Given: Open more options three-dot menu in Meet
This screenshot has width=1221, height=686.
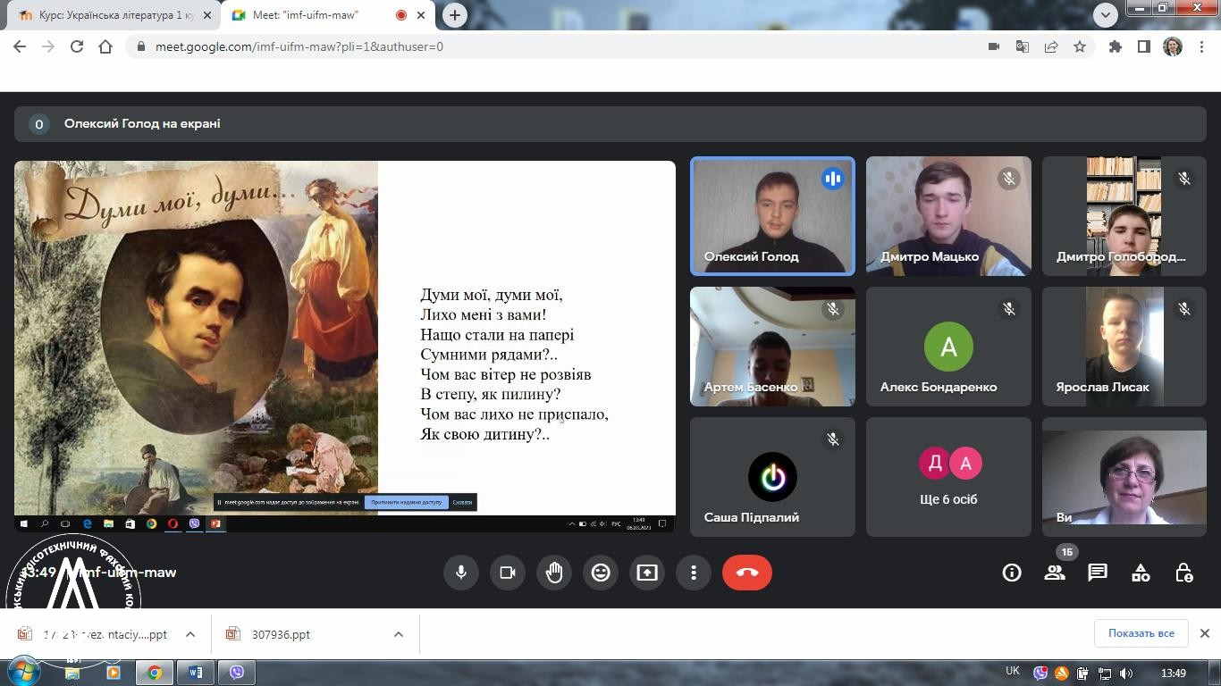Looking at the screenshot, I should [x=694, y=573].
